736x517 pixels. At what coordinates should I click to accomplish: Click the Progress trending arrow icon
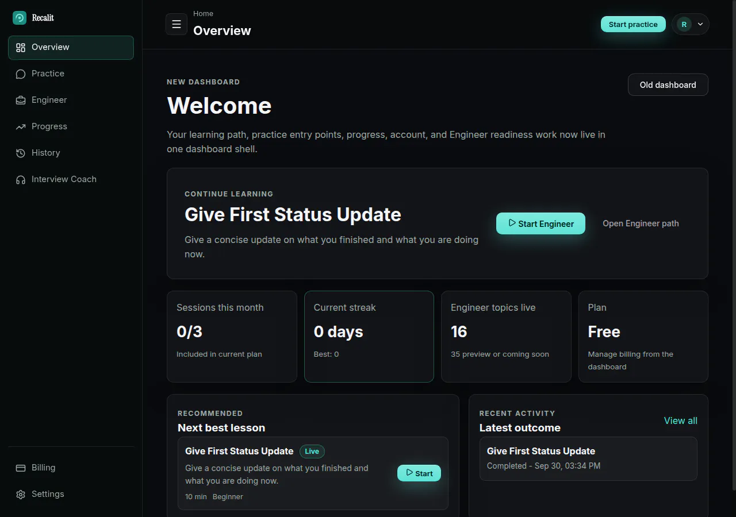click(x=21, y=127)
